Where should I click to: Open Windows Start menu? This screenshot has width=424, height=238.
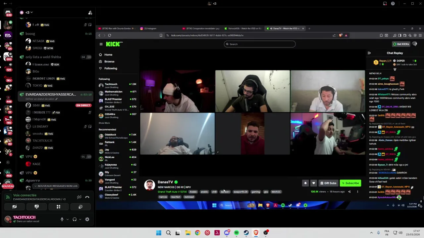[159, 233]
